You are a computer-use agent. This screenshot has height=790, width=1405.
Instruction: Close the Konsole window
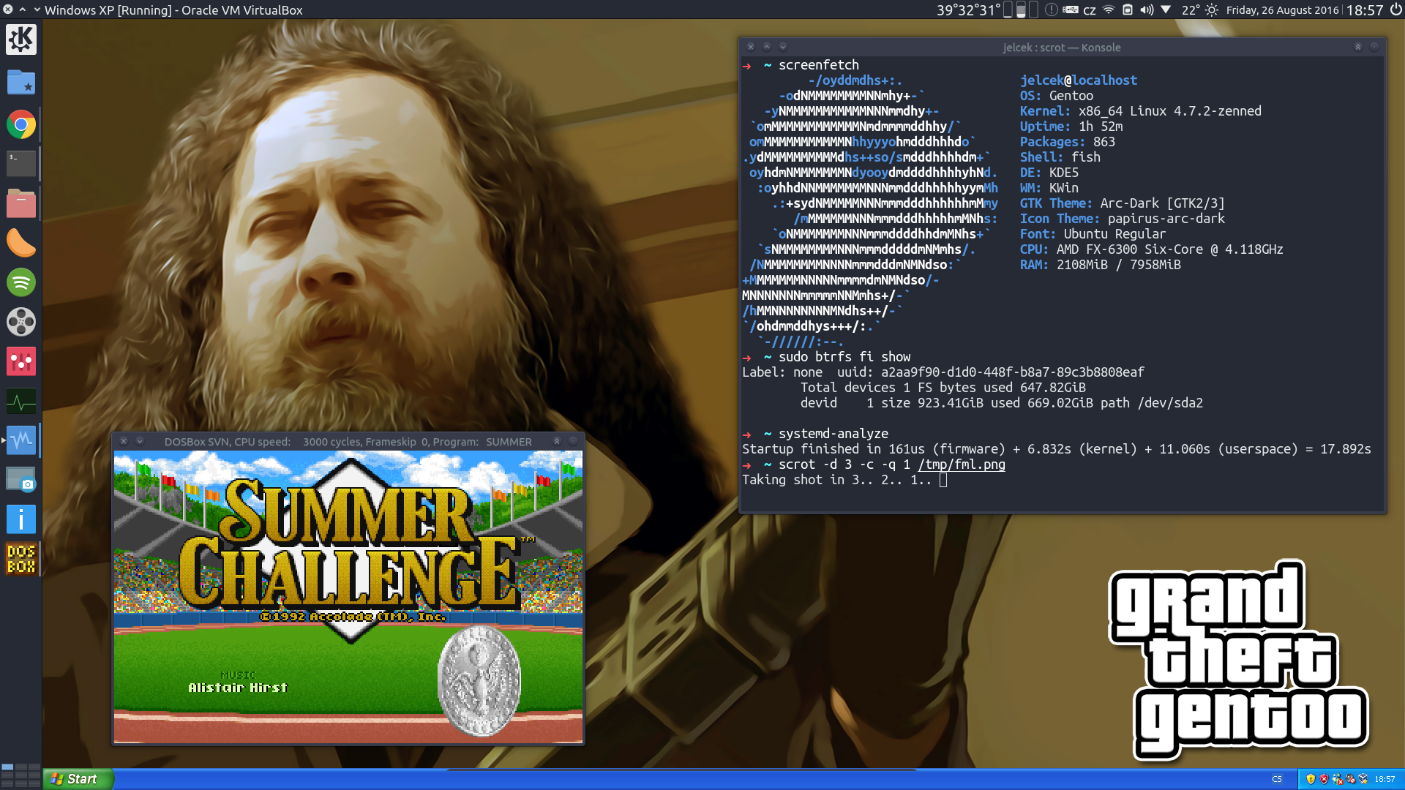click(x=751, y=47)
